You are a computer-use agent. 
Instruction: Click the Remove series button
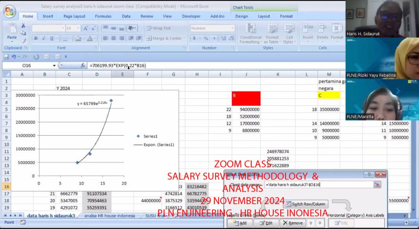pyautogui.click(x=292, y=223)
